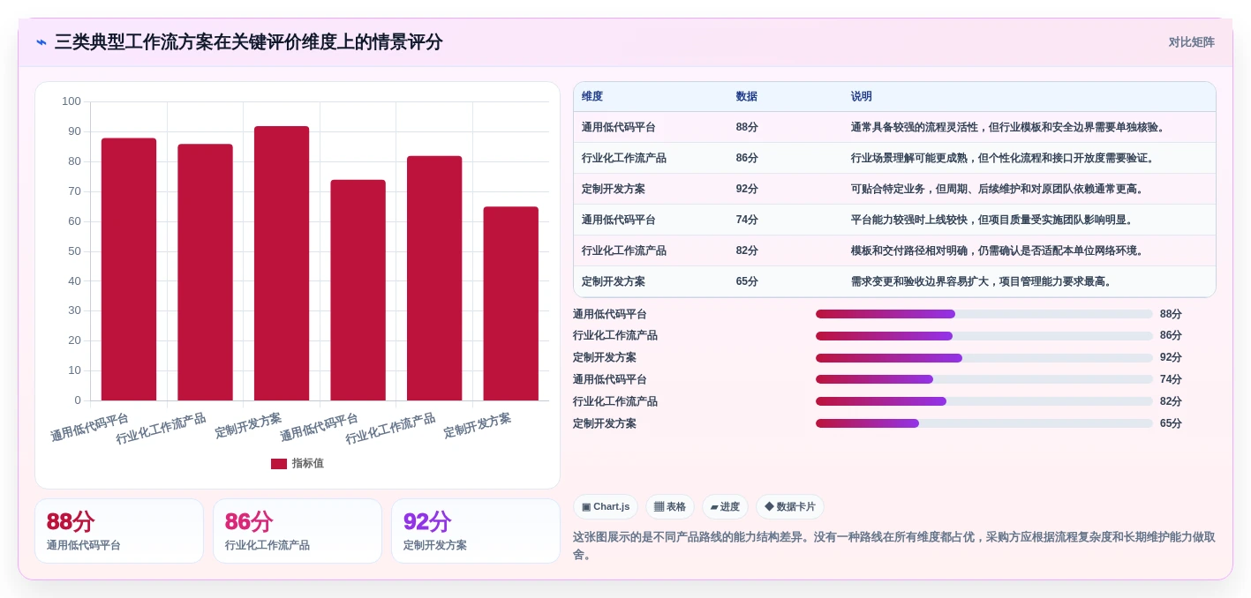Image resolution: width=1251 pixels, height=598 pixels.
Task: Click the 92分 cell in the table
Action: (747, 189)
